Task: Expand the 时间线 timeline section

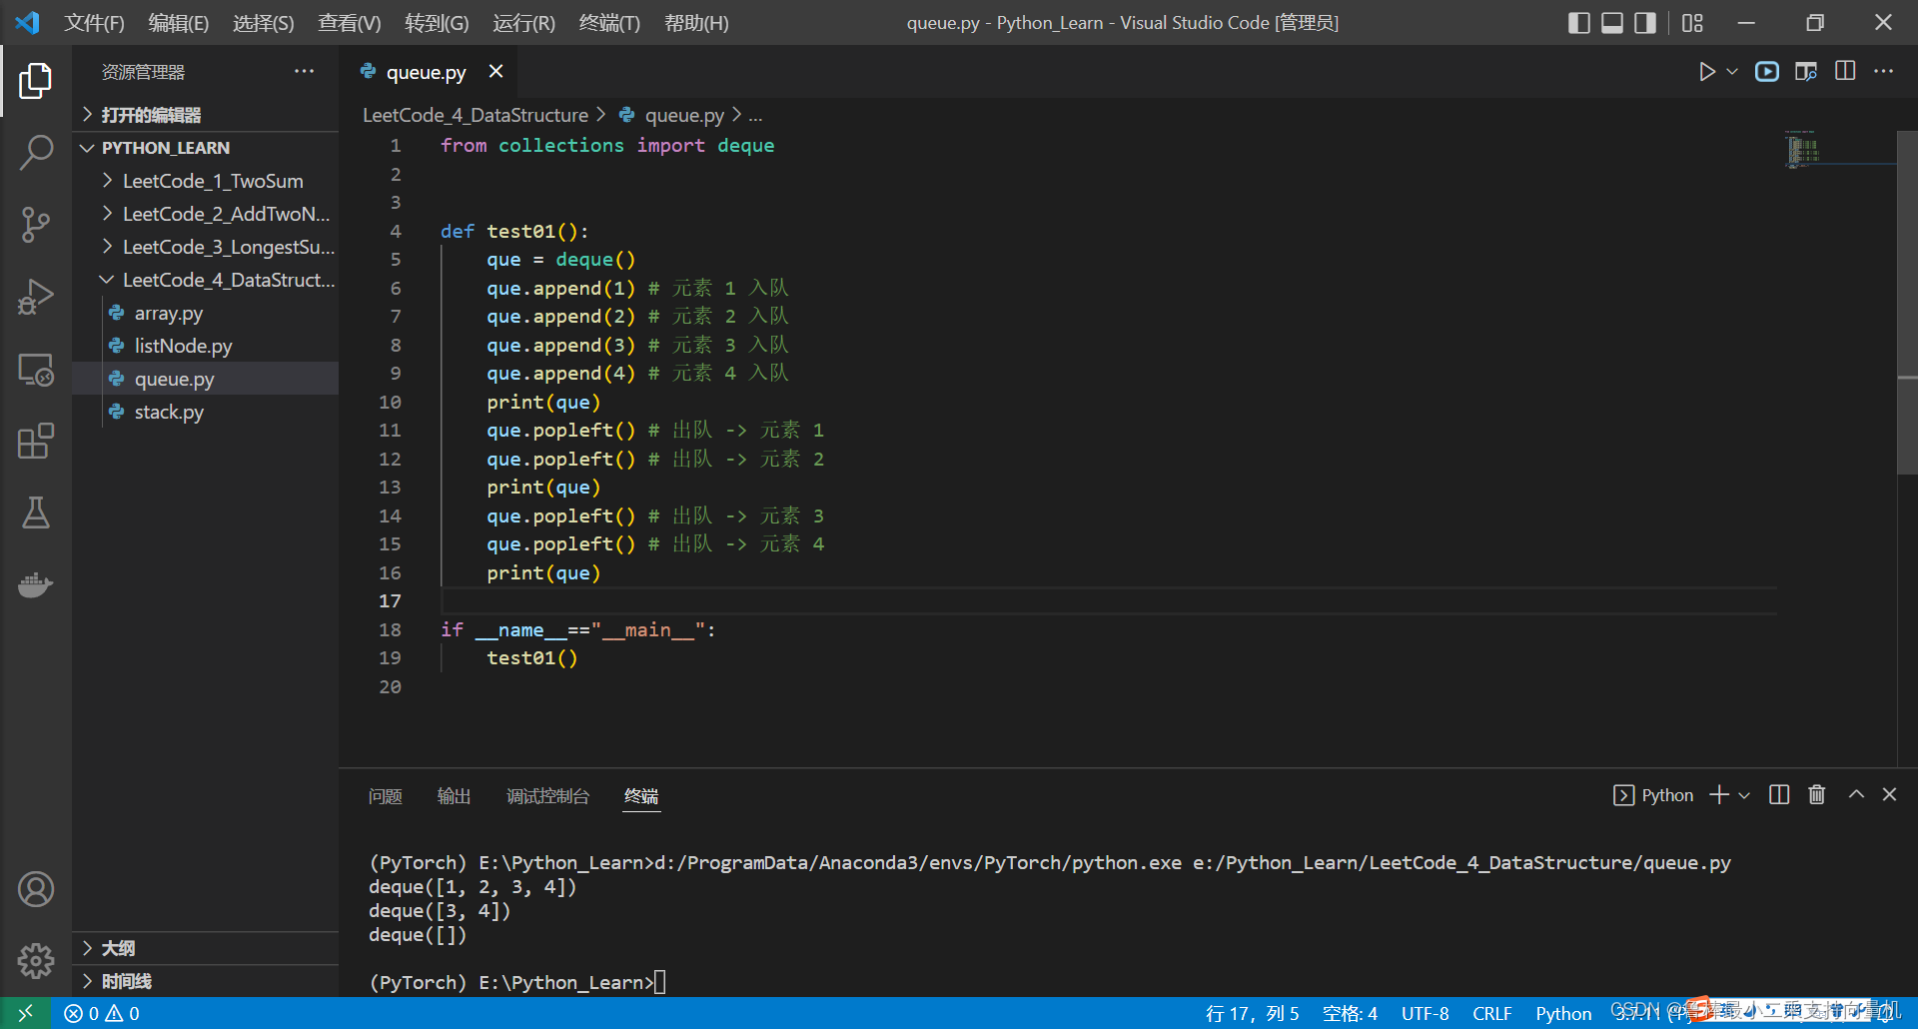Action: tap(206, 981)
